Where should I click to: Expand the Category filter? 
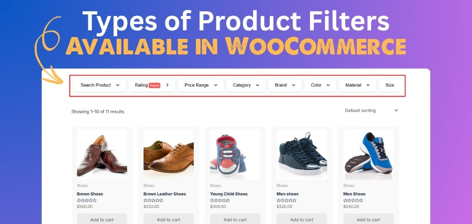[x=246, y=85]
